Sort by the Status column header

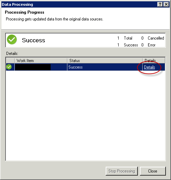tap(105, 60)
